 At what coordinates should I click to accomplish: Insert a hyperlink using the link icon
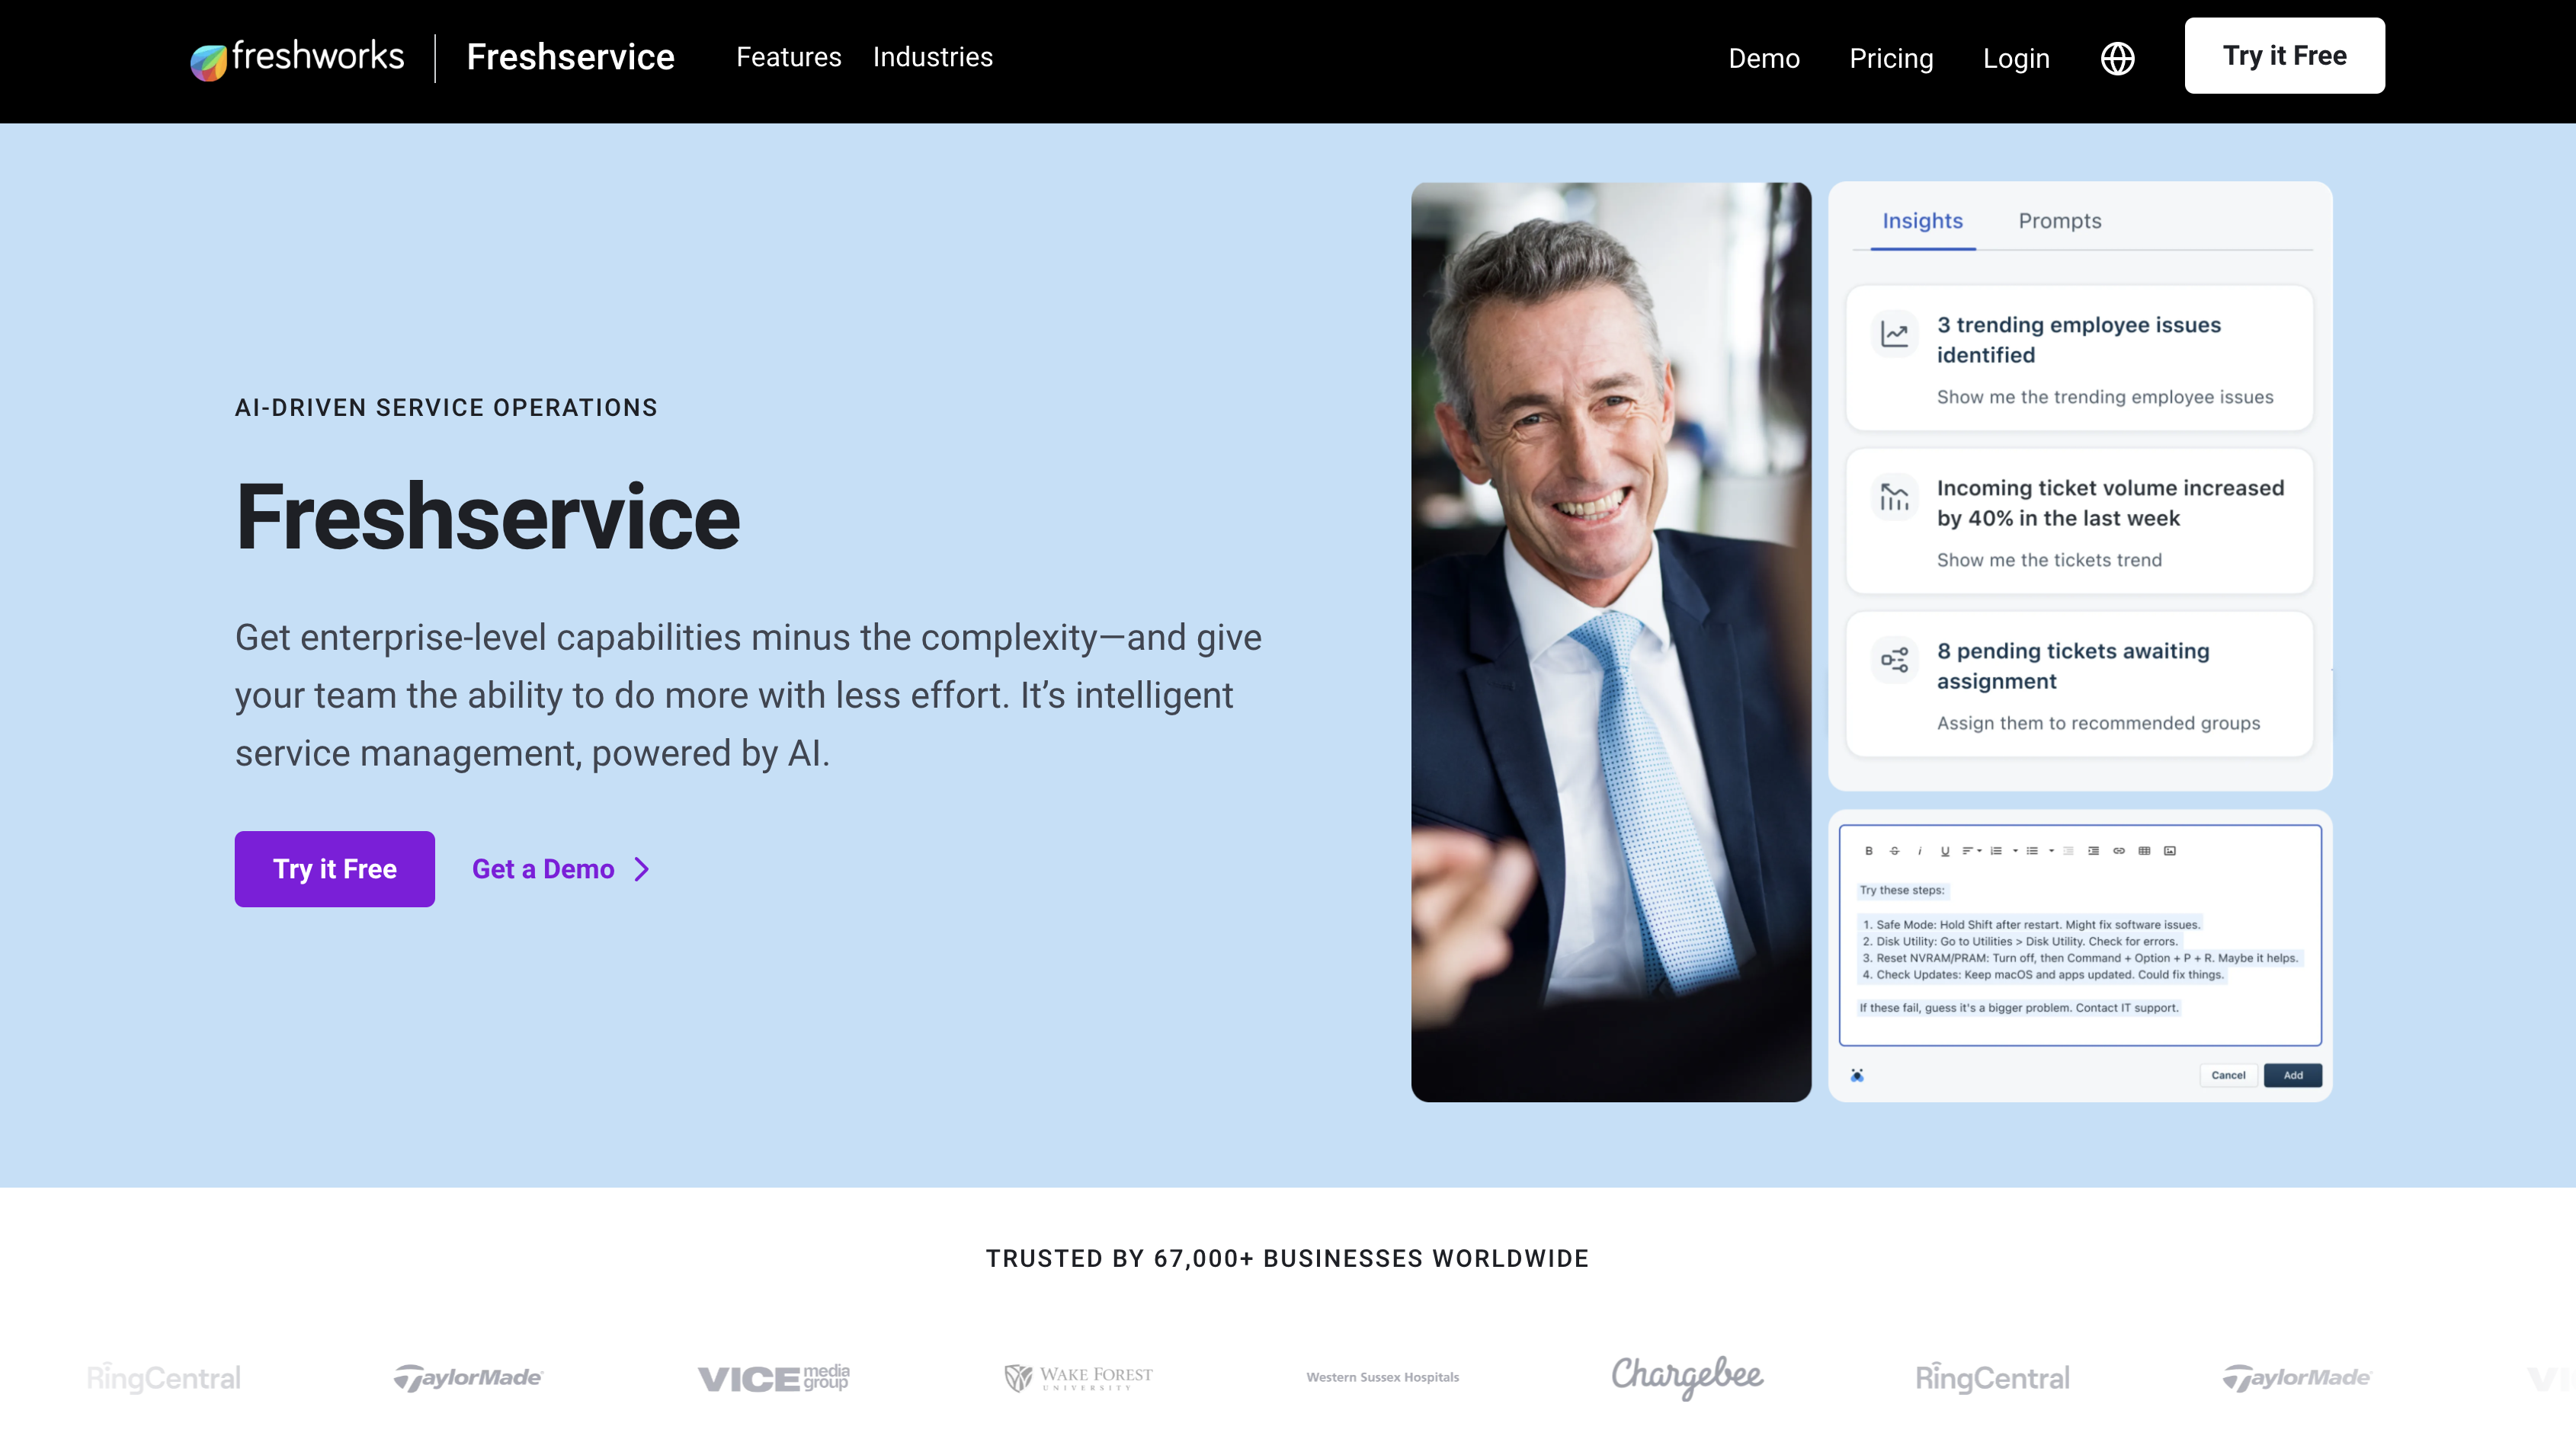pos(2120,852)
